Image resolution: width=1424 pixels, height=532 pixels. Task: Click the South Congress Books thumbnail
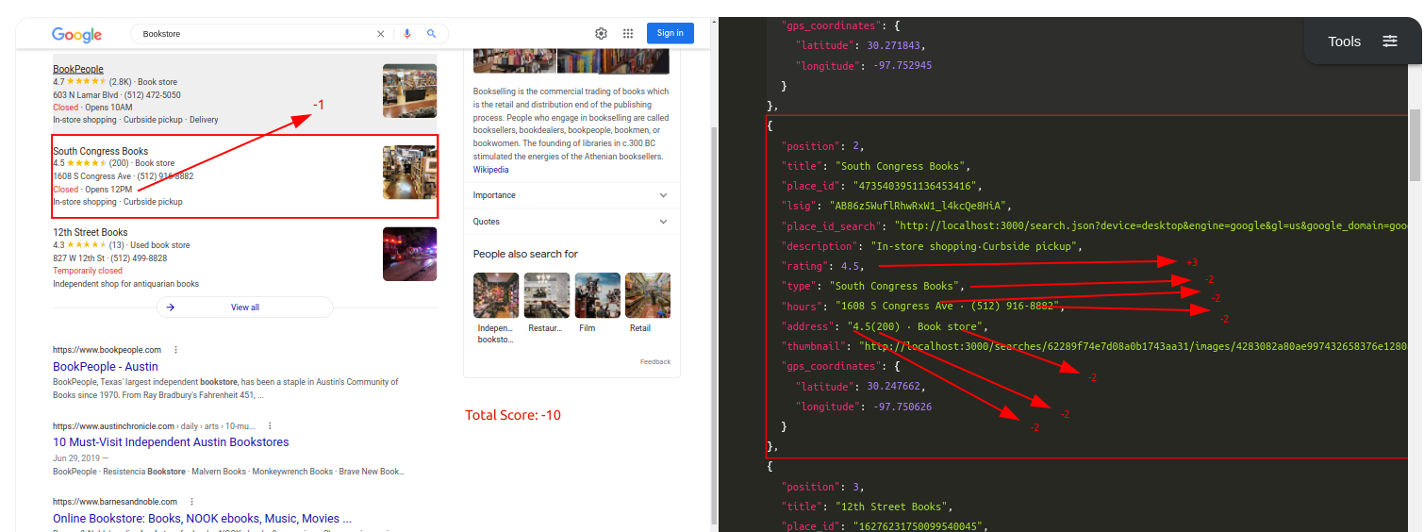409,172
